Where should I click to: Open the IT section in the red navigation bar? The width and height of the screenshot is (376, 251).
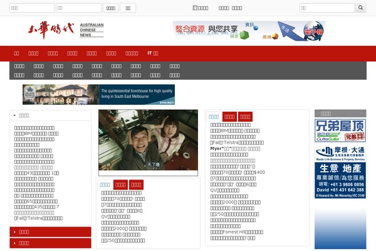[x=153, y=53]
